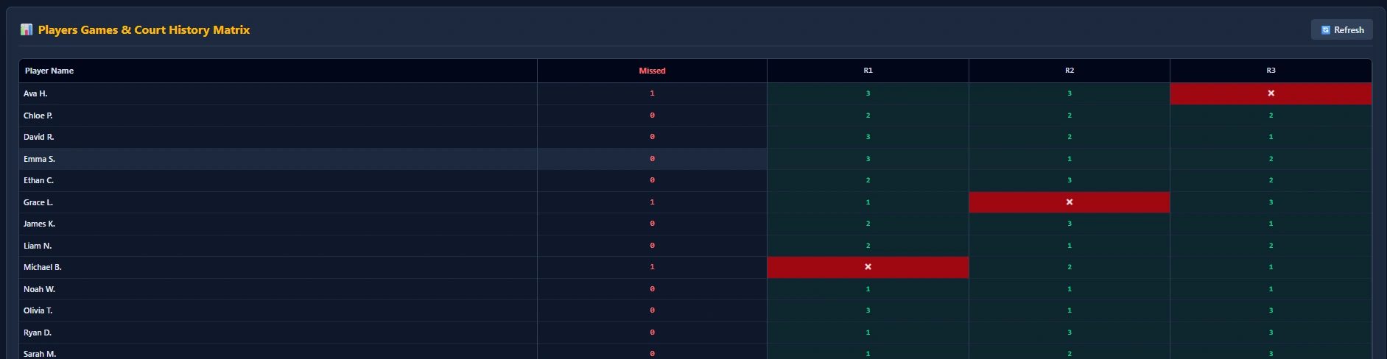Select player name Noah W.

(x=39, y=289)
